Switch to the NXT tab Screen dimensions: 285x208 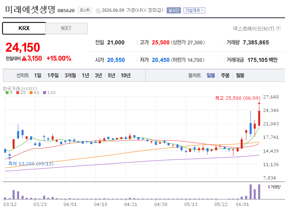[x=66, y=28]
